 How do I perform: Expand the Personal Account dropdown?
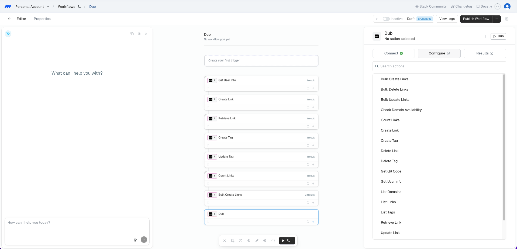[x=32, y=6]
